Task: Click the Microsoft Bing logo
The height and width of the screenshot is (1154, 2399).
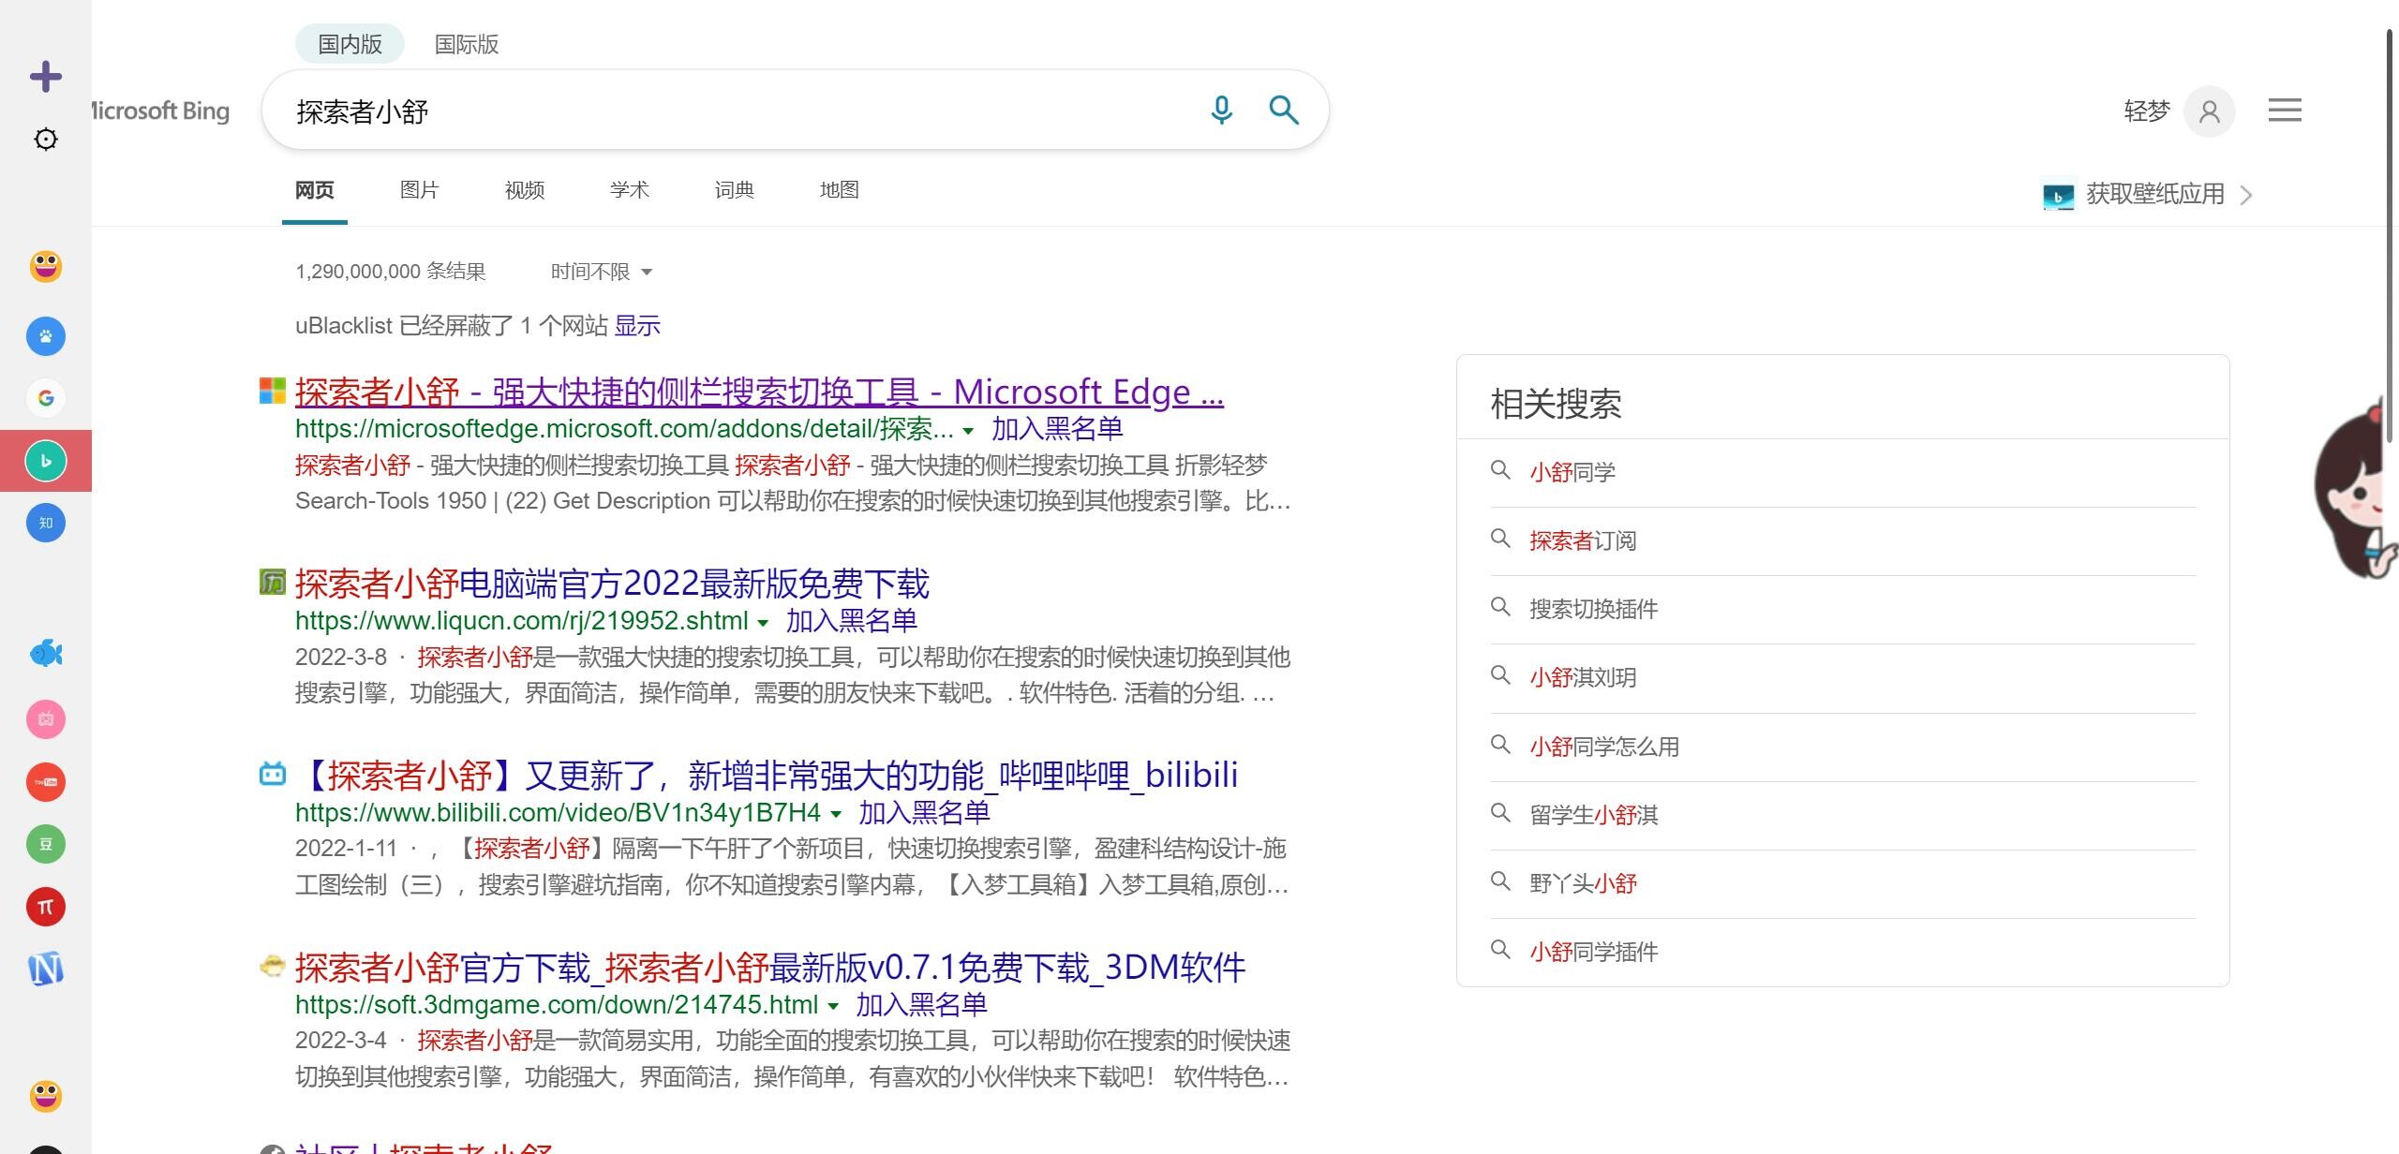Action: point(161,111)
